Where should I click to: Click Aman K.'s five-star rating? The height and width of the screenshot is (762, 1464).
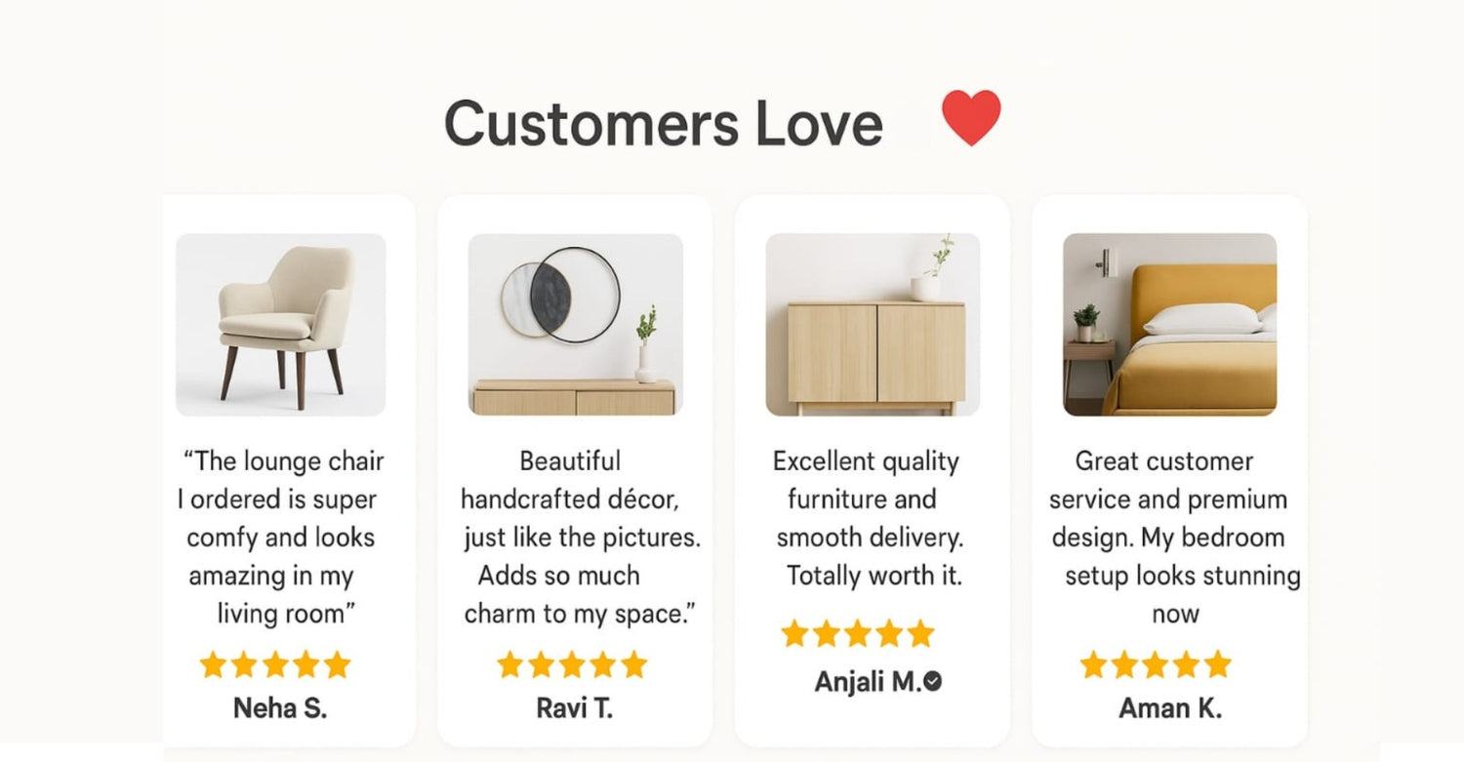(x=1156, y=665)
